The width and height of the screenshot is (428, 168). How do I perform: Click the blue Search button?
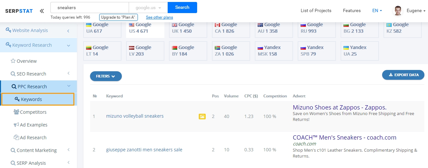point(182,8)
